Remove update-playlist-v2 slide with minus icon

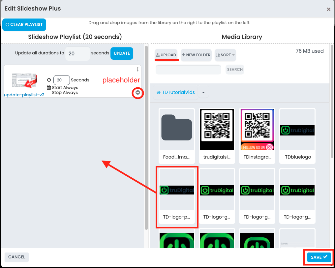tap(137, 93)
